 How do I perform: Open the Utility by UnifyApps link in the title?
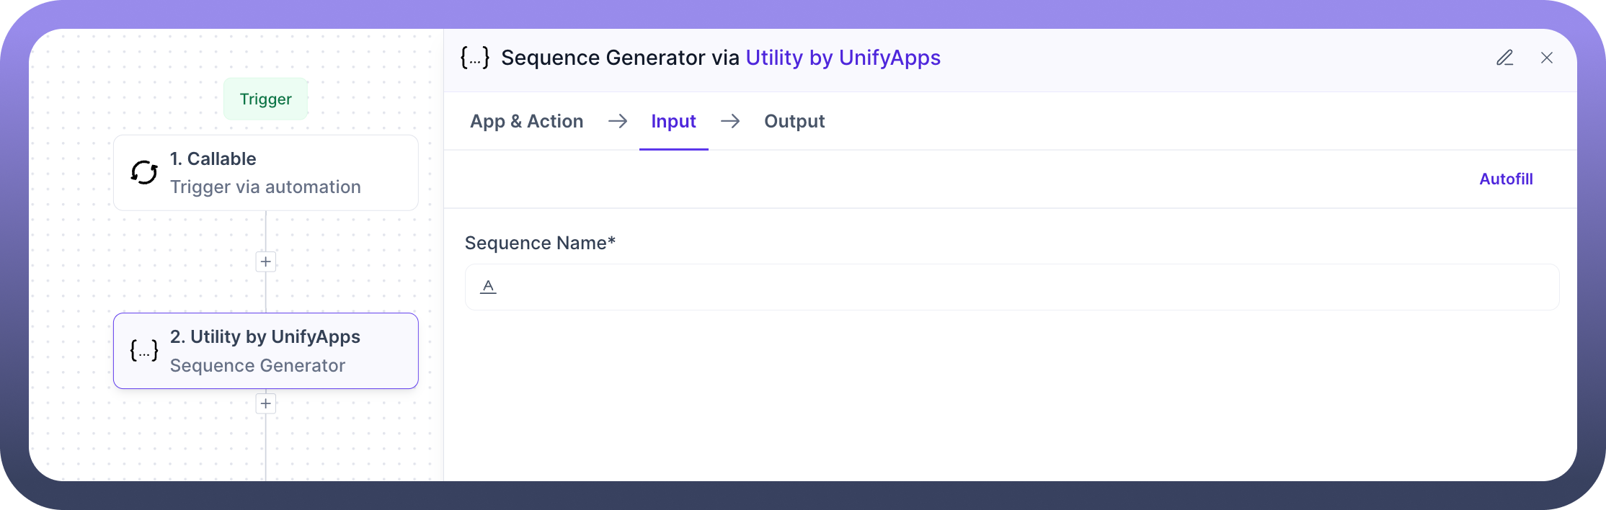tap(843, 58)
